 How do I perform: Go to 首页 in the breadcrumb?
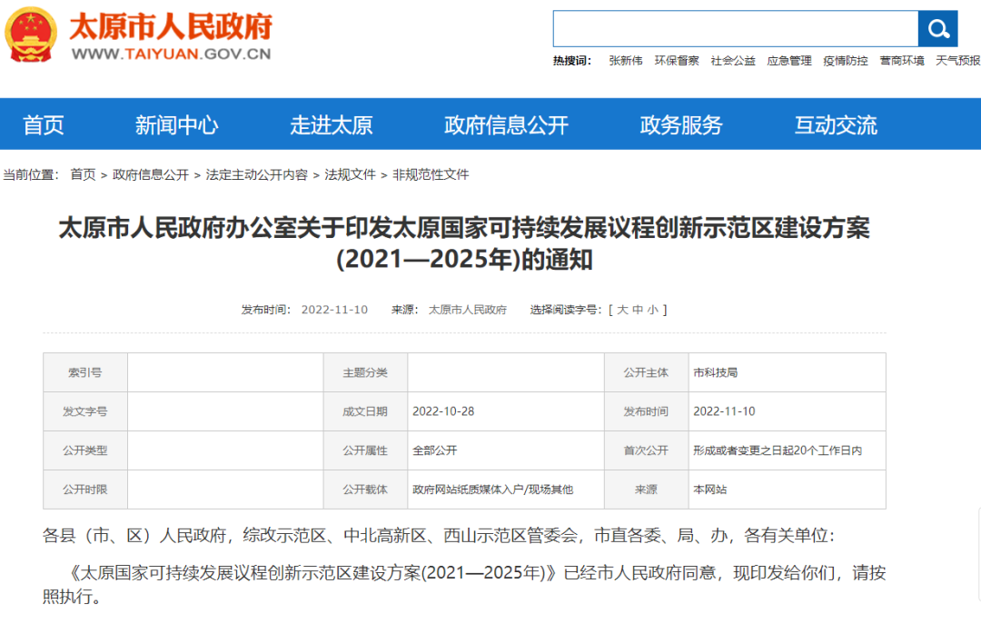coord(84,174)
